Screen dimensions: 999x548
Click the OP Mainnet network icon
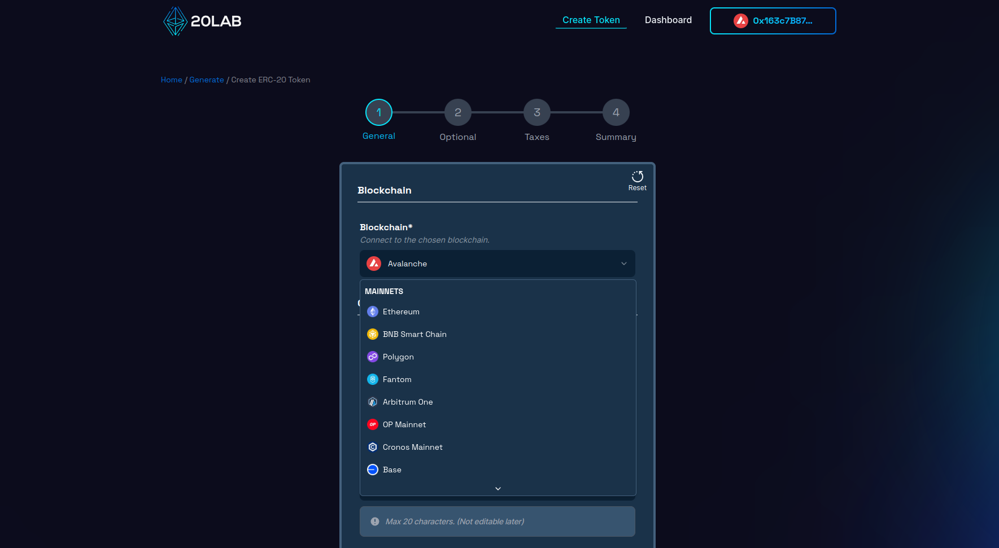373,424
